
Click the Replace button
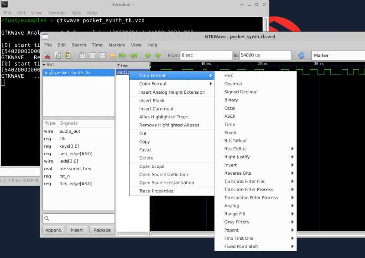point(102,230)
